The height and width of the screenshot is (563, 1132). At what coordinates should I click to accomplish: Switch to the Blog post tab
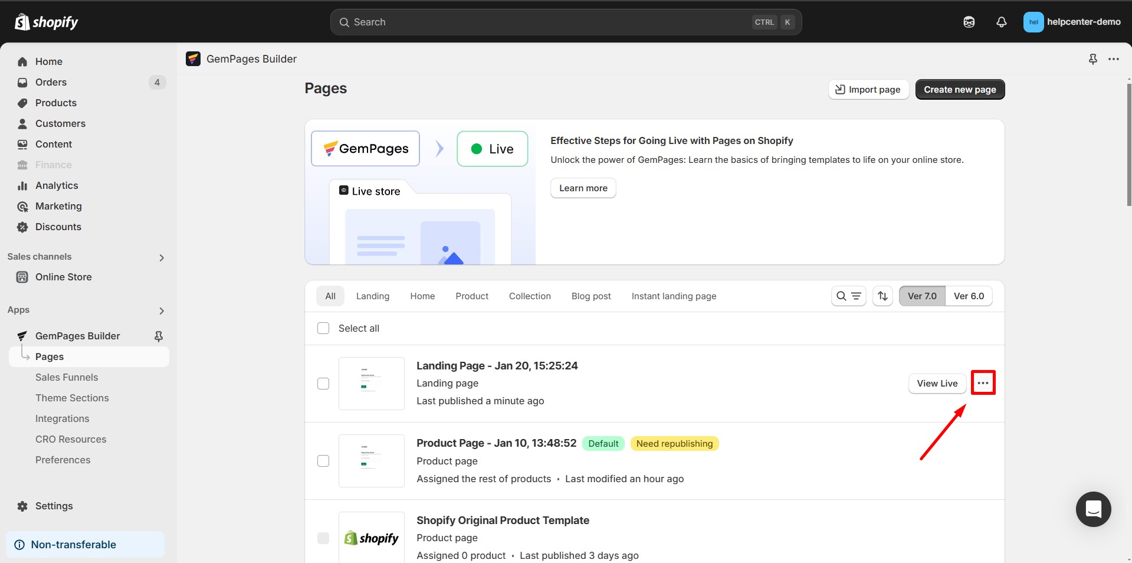pos(591,296)
